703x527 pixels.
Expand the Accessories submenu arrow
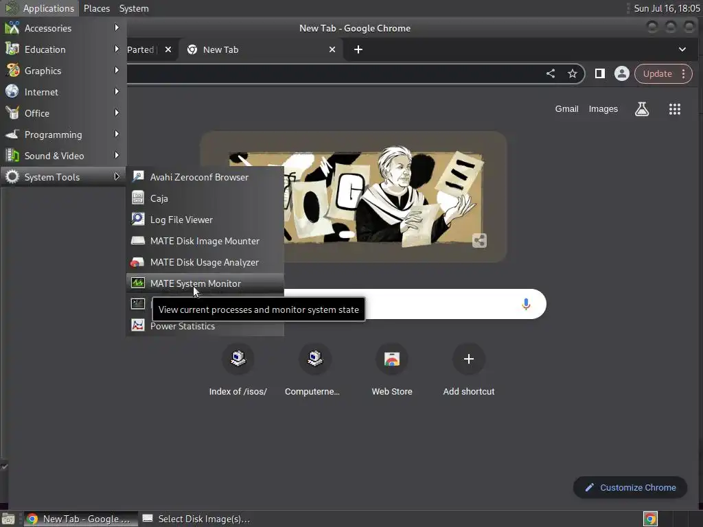(117, 27)
